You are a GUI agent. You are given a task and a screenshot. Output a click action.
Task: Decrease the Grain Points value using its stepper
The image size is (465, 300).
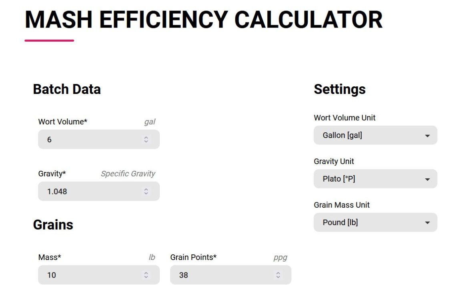click(x=277, y=277)
